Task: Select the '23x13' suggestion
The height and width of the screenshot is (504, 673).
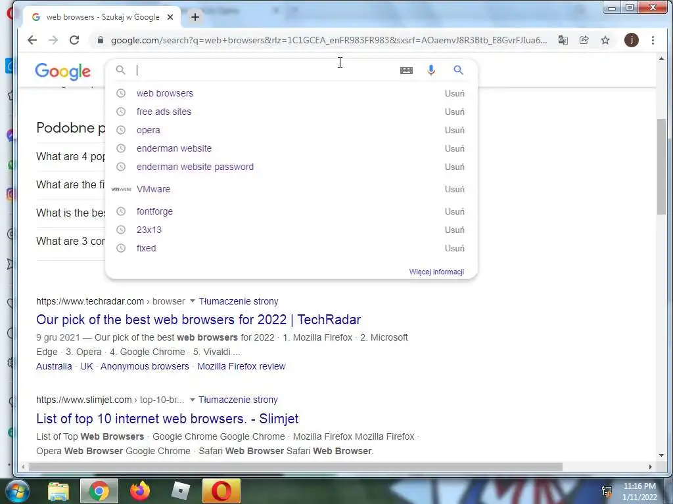Action: [x=149, y=230]
